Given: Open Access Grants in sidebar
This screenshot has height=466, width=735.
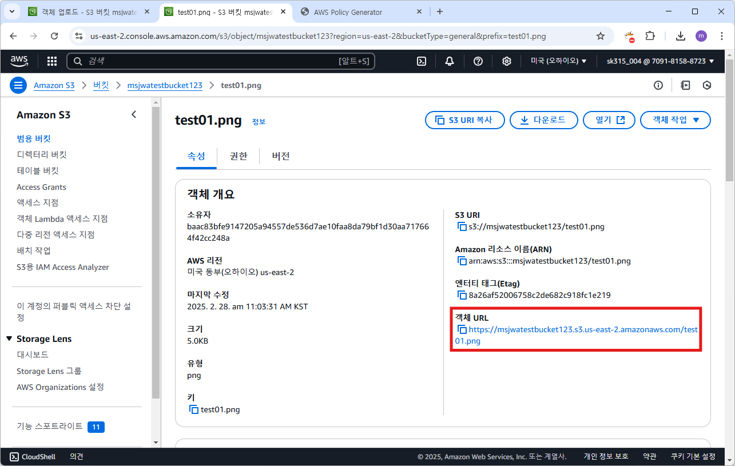Looking at the screenshot, I should pos(41,187).
